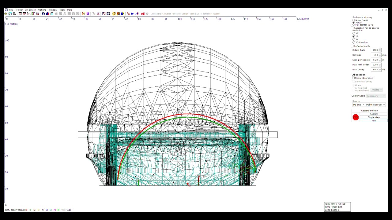
Task: Click the [>=10] reflection order legend
Action: 69,210
